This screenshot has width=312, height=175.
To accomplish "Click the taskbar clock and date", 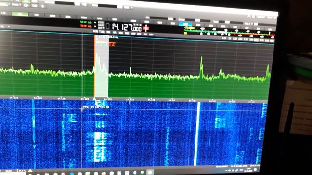I will [248, 170].
